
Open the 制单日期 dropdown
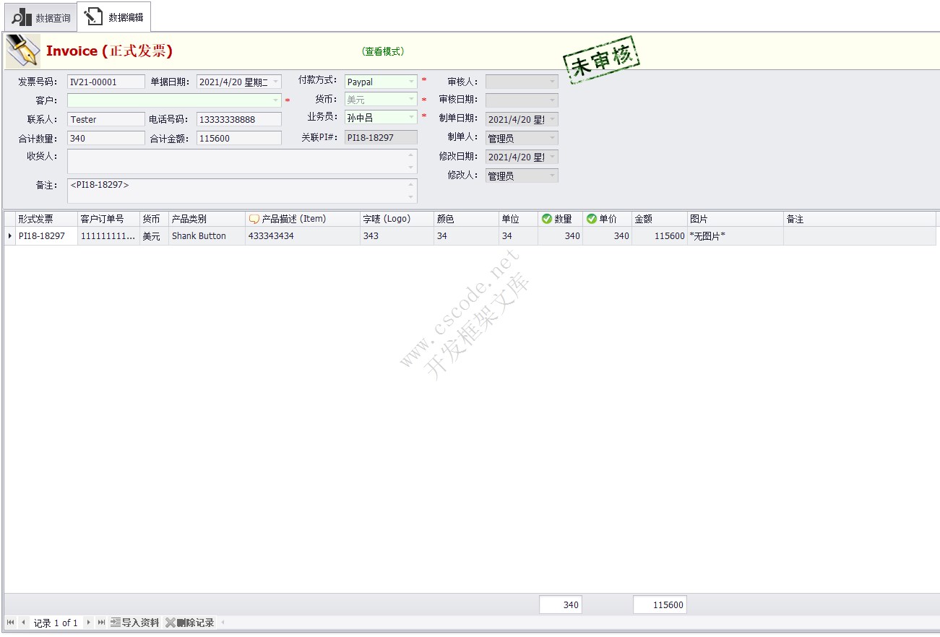[x=553, y=120]
